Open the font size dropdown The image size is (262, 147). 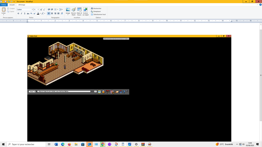[x=38, y=10]
